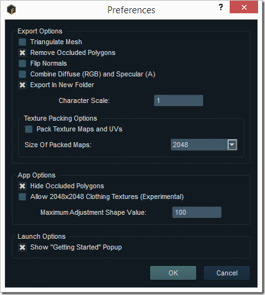Viewport: 265px width, 295px height.
Task: Check Pack Texture Maps and UVs
Action: [x=28, y=129]
